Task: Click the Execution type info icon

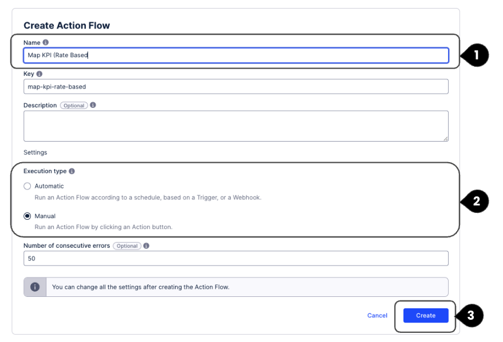Action: click(x=72, y=171)
